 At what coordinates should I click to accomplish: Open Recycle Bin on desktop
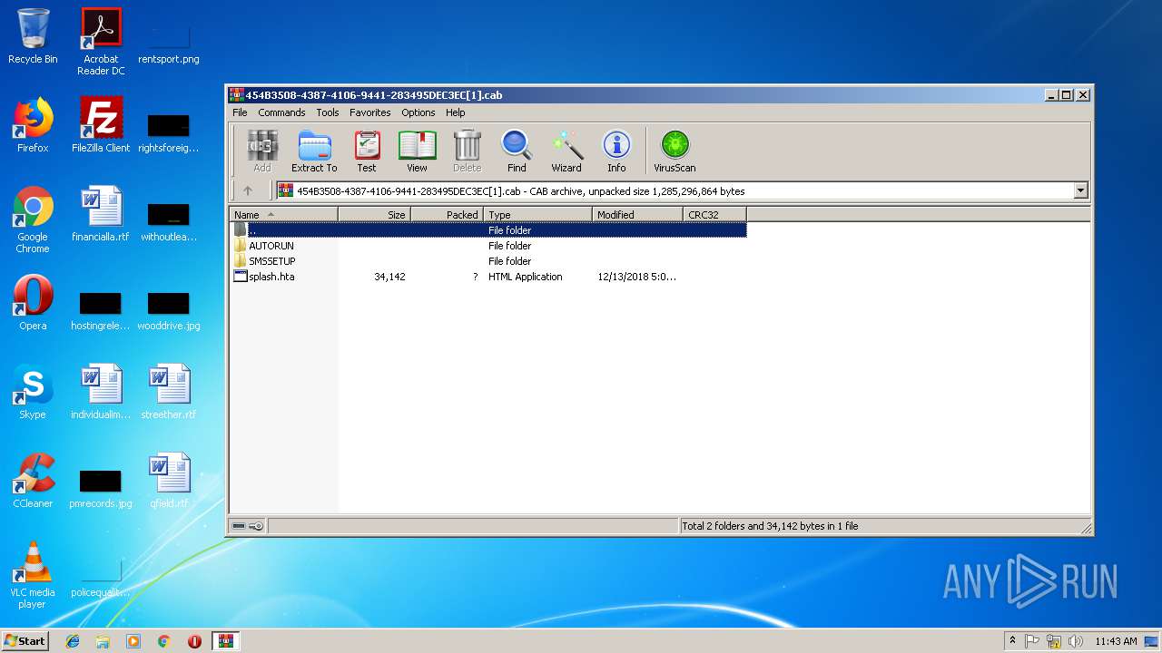pos(33,36)
